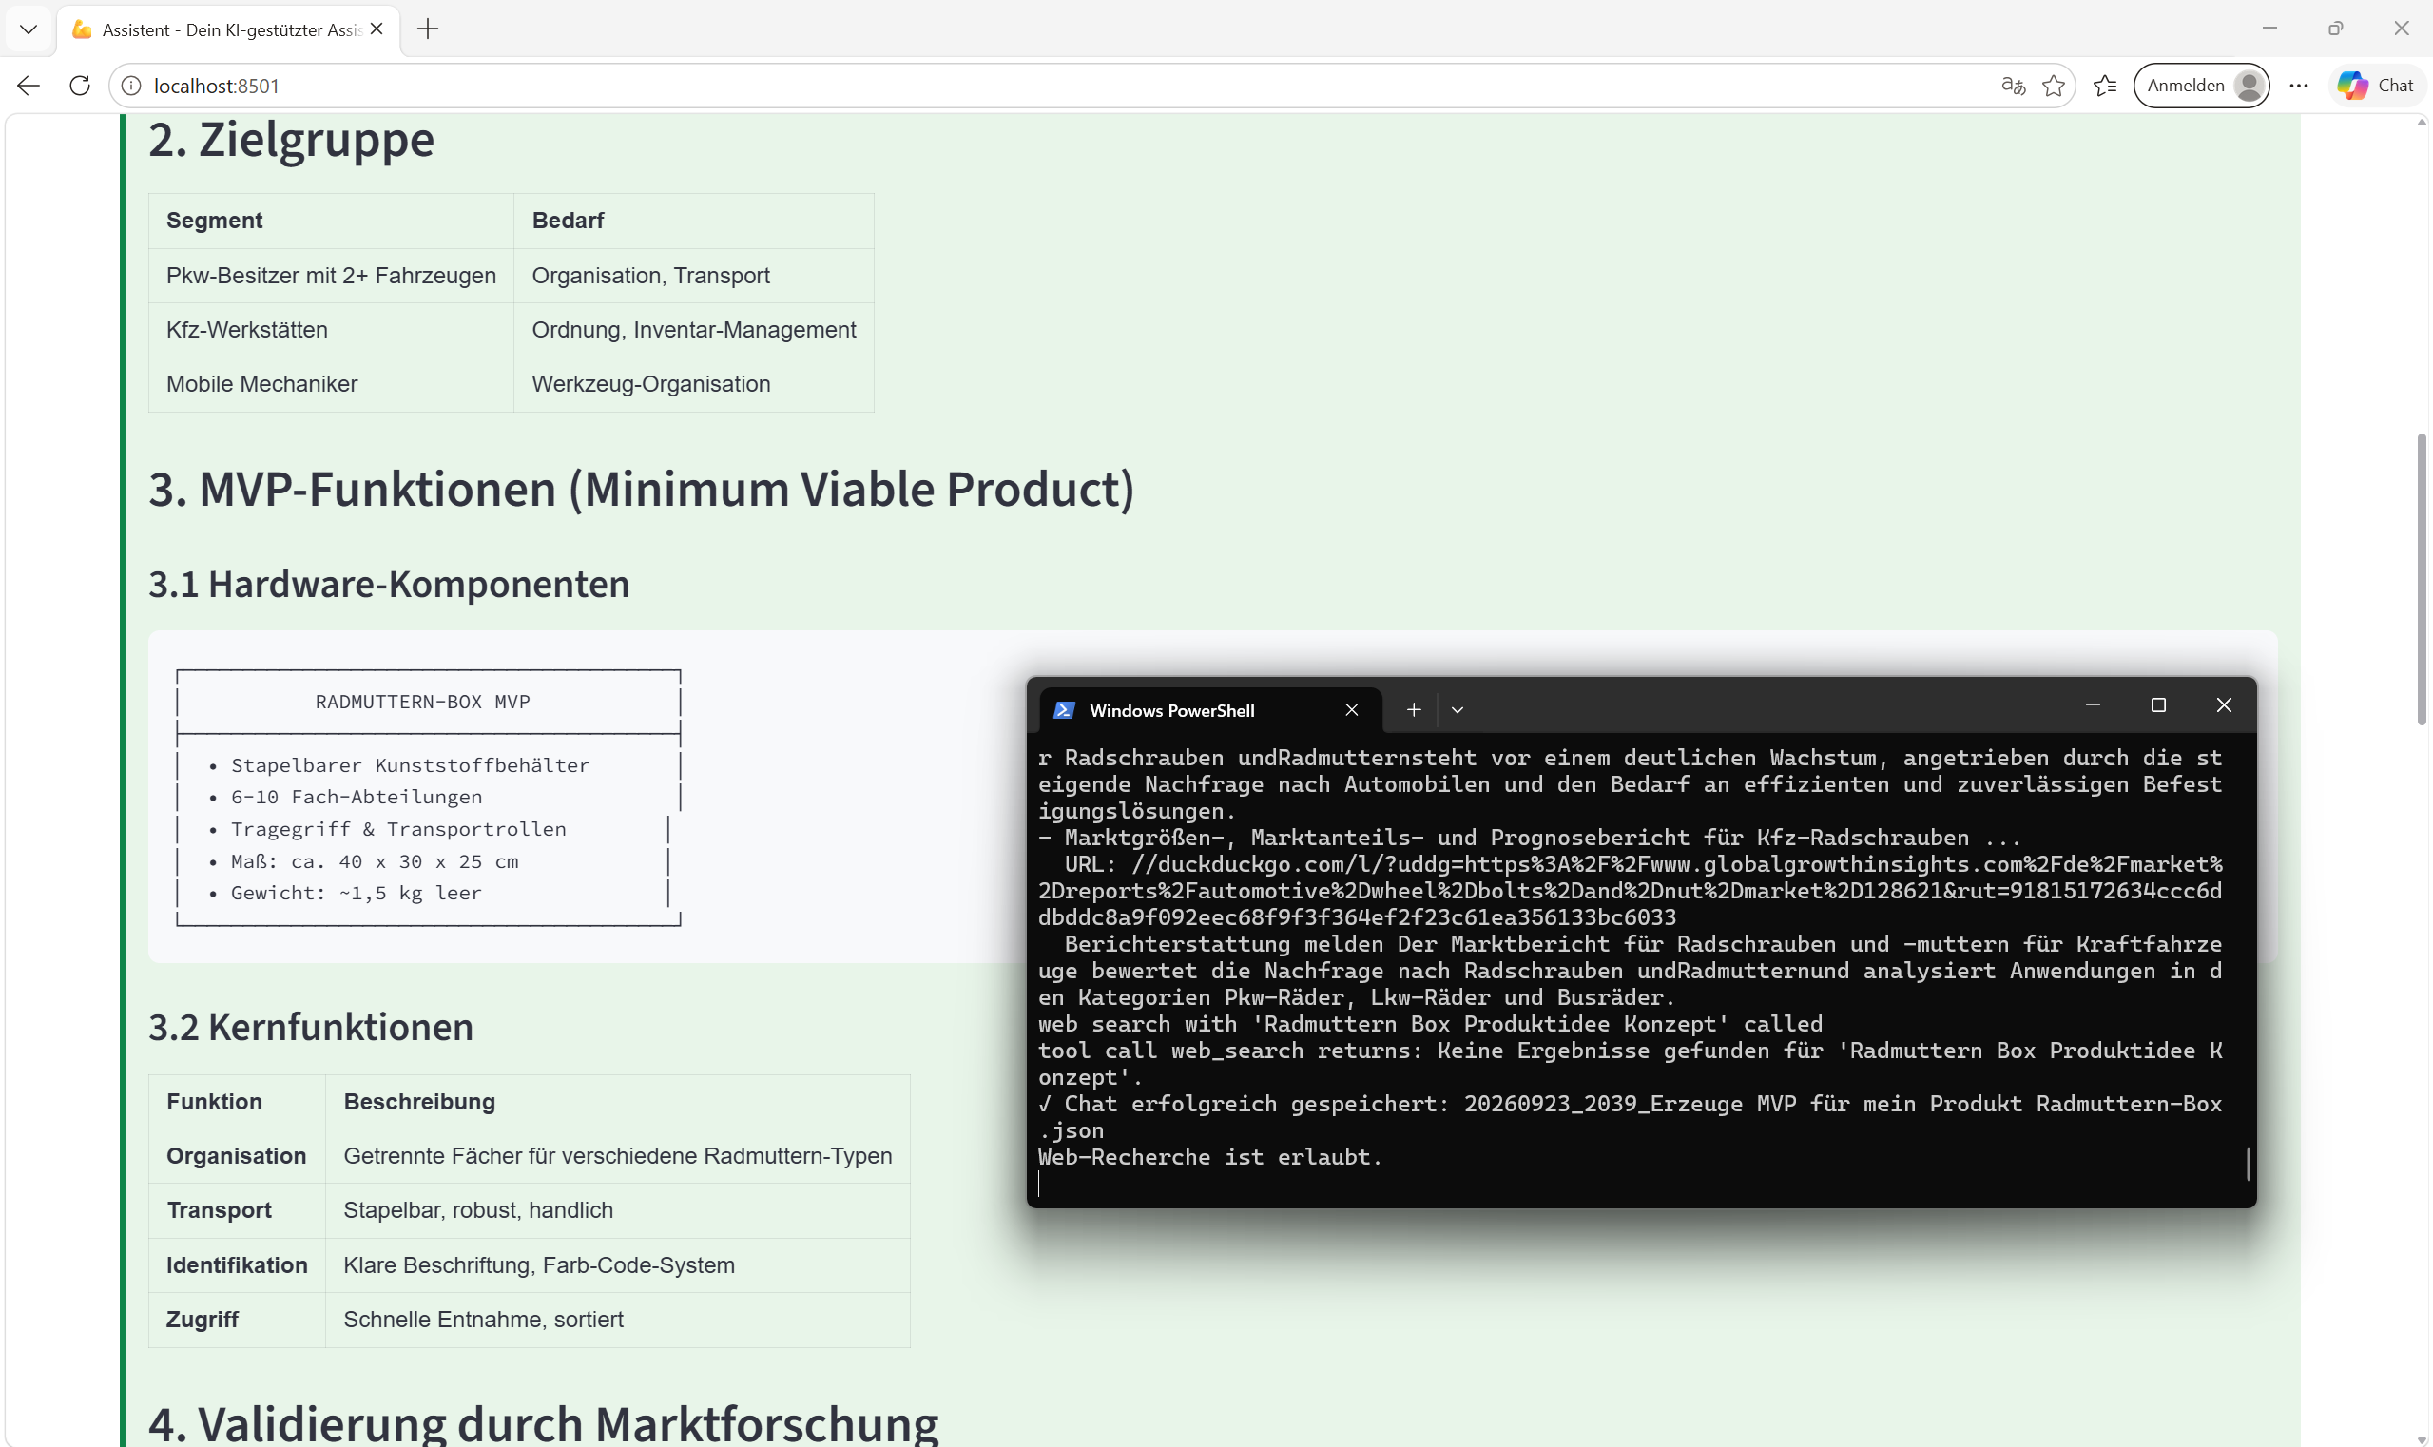Screen dimensions: 2433x1447
Task: Open a new browser tab
Action: click(427, 29)
